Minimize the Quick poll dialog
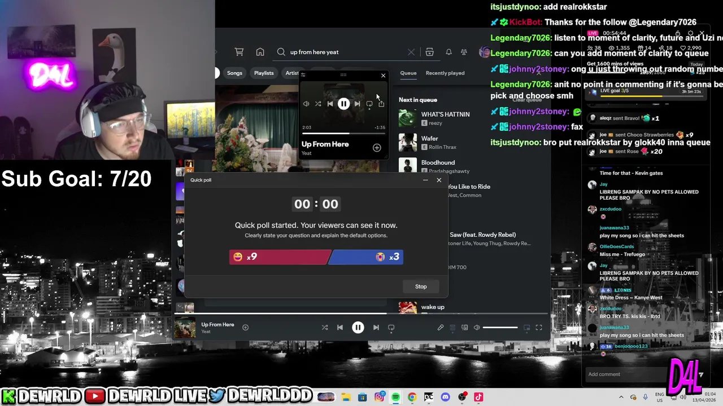 (x=425, y=180)
